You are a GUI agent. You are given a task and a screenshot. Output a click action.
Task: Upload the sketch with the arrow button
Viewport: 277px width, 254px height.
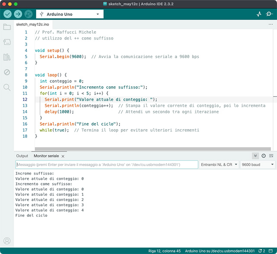[18, 14]
